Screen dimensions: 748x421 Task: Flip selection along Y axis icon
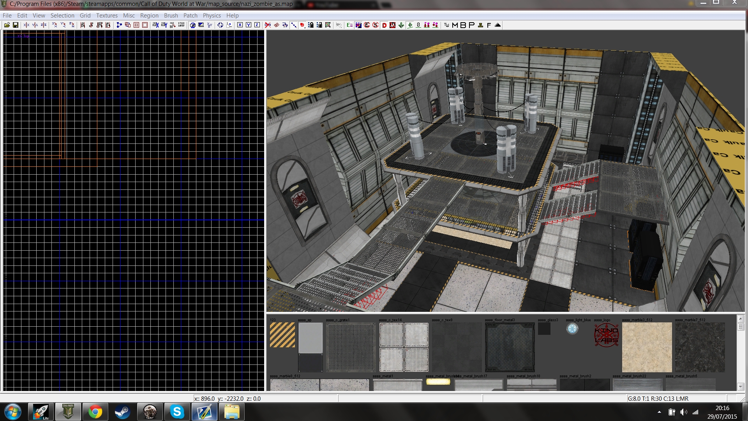pyautogui.click(x=35, y=25)
